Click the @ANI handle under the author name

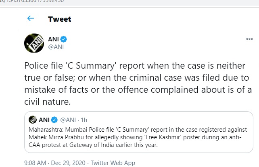(56, 47)
